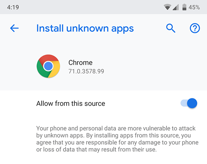The width and height of the screenshot is (207, 164).
Task: Tap the battery icon in status bar
Action: 184,7
